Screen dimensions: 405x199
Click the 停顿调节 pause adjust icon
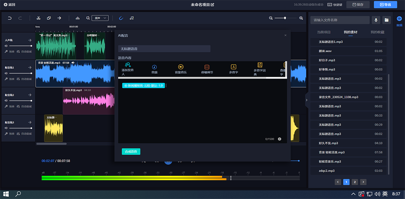coord(207,67)
